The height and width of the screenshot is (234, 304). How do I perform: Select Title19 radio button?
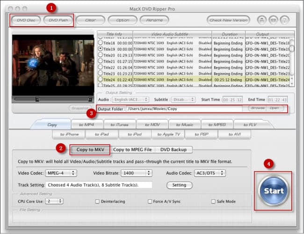coord(101,49)
